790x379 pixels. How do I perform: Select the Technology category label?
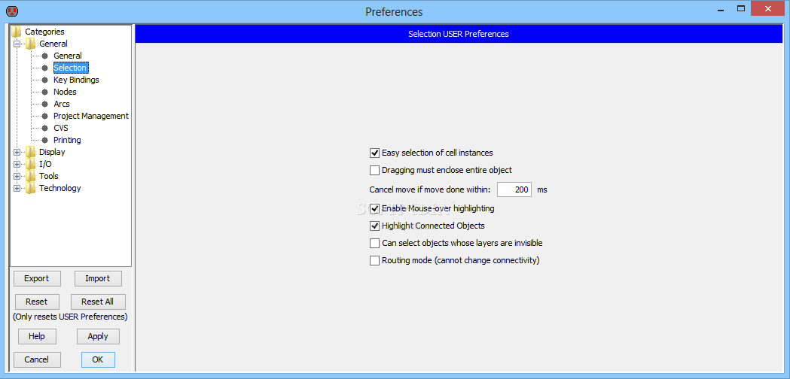[60, 188]
